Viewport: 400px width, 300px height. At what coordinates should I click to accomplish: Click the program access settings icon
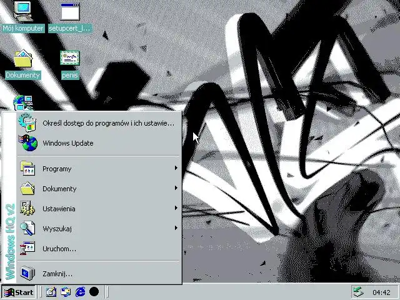[27, 122]
